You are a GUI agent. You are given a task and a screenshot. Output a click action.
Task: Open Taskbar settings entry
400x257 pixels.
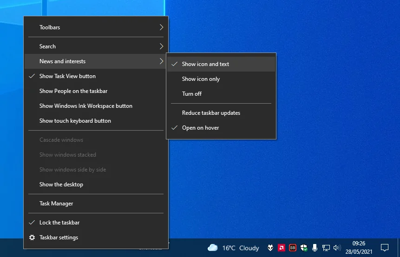click(x=96, y=237)
